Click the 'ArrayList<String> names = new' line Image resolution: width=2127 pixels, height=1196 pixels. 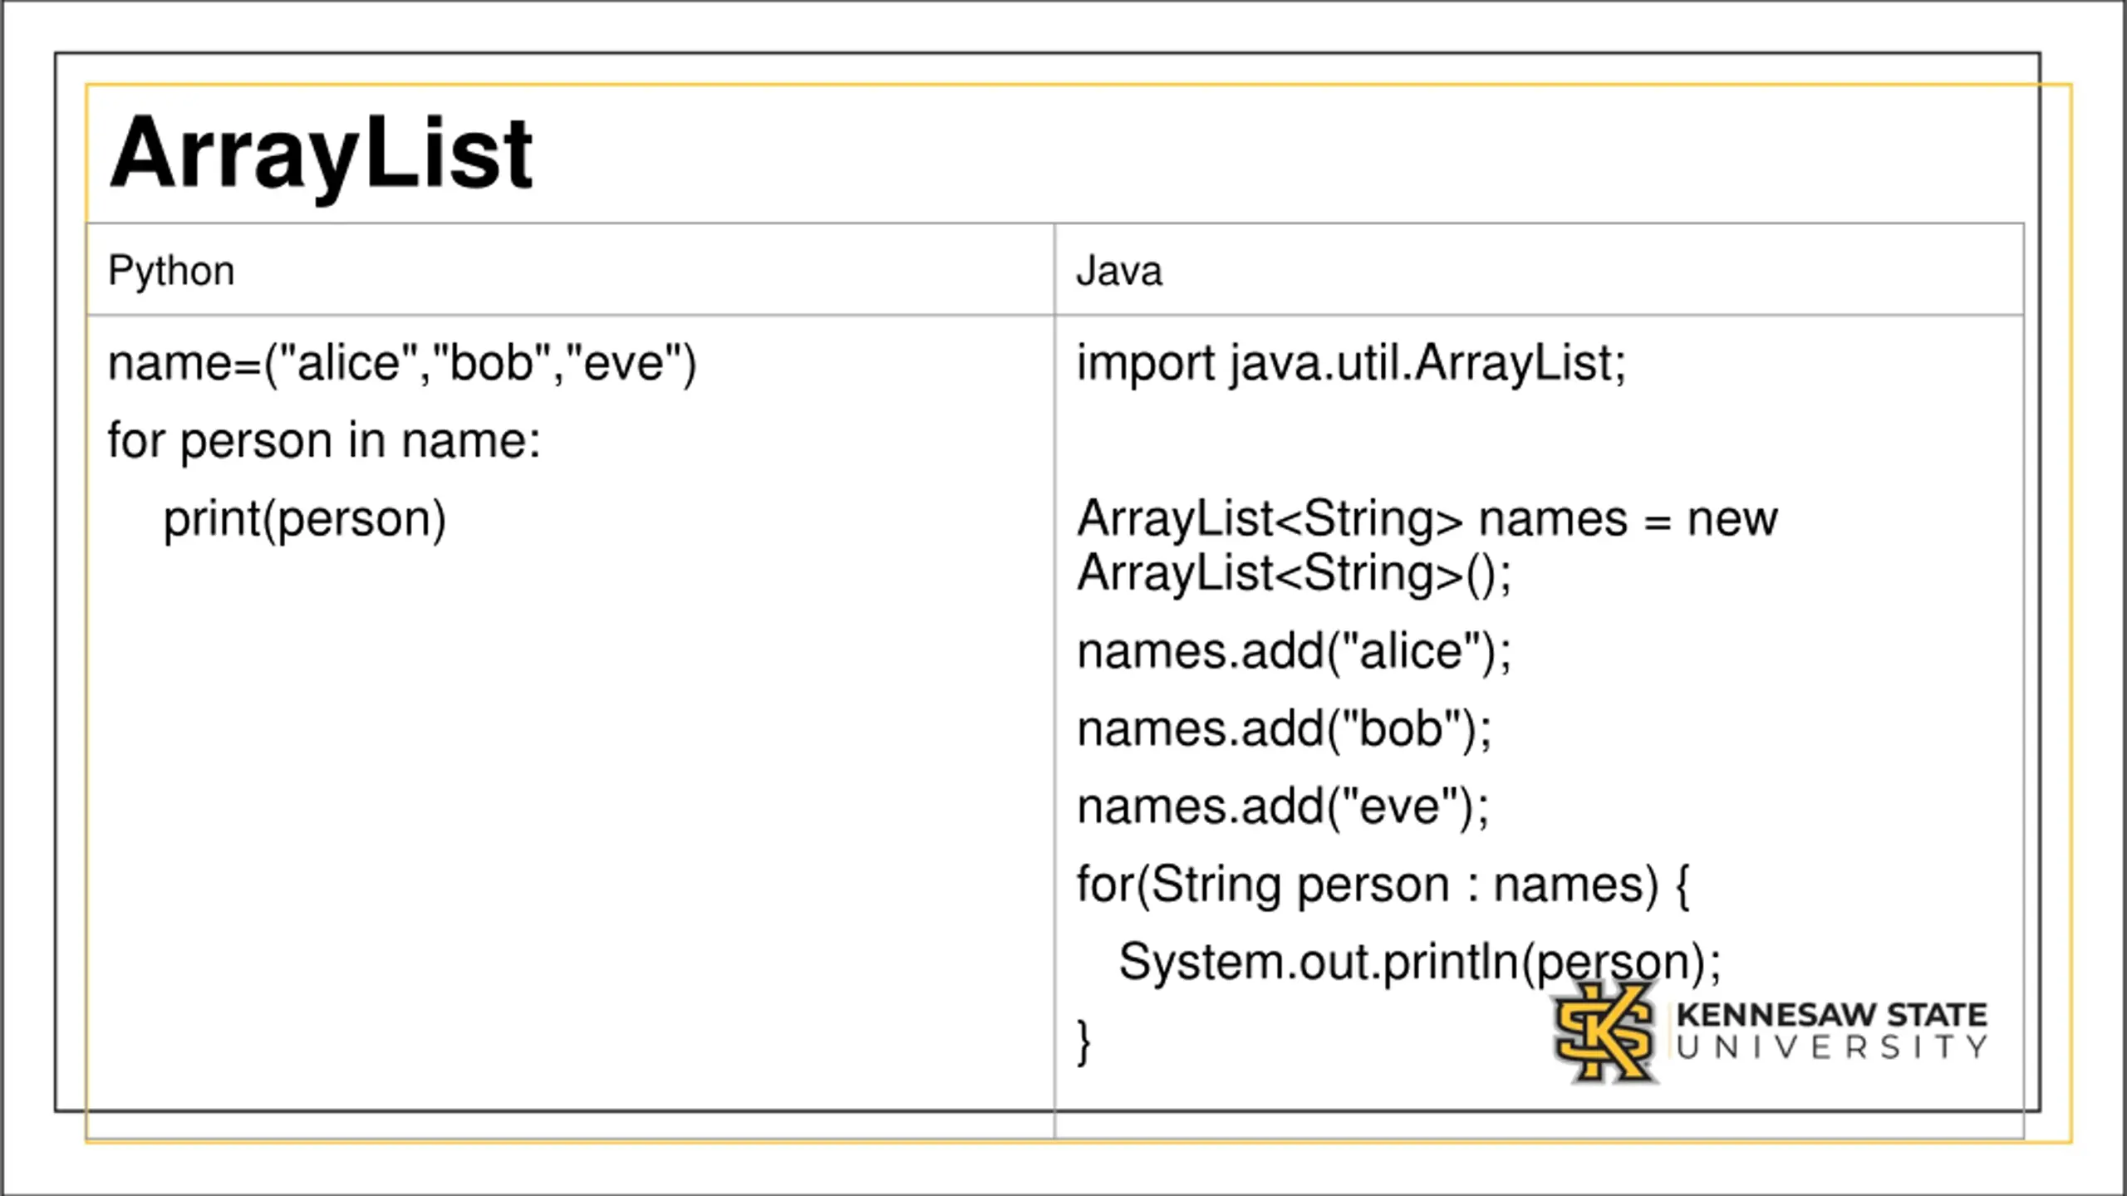click(x=1426, y=520)
